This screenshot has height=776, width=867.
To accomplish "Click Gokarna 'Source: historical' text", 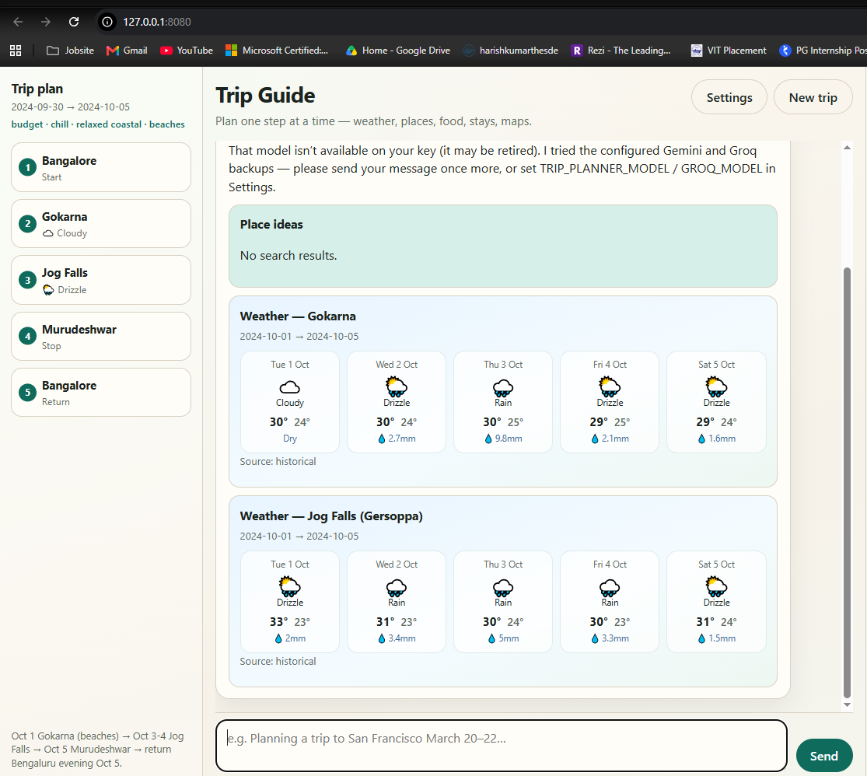I will 278,461.
